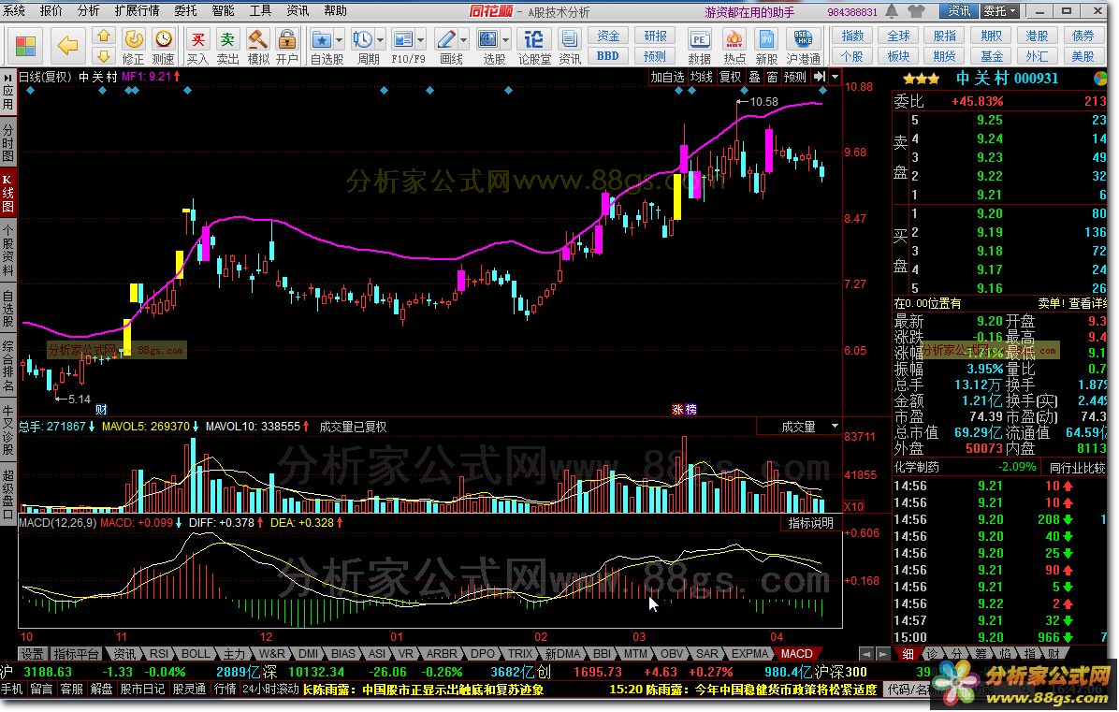Image resolution: width=1119 pixels, height=712 pixels.
Task: Click the chart panel collapse arrow-bar icon
Action: tap(820, 77)
